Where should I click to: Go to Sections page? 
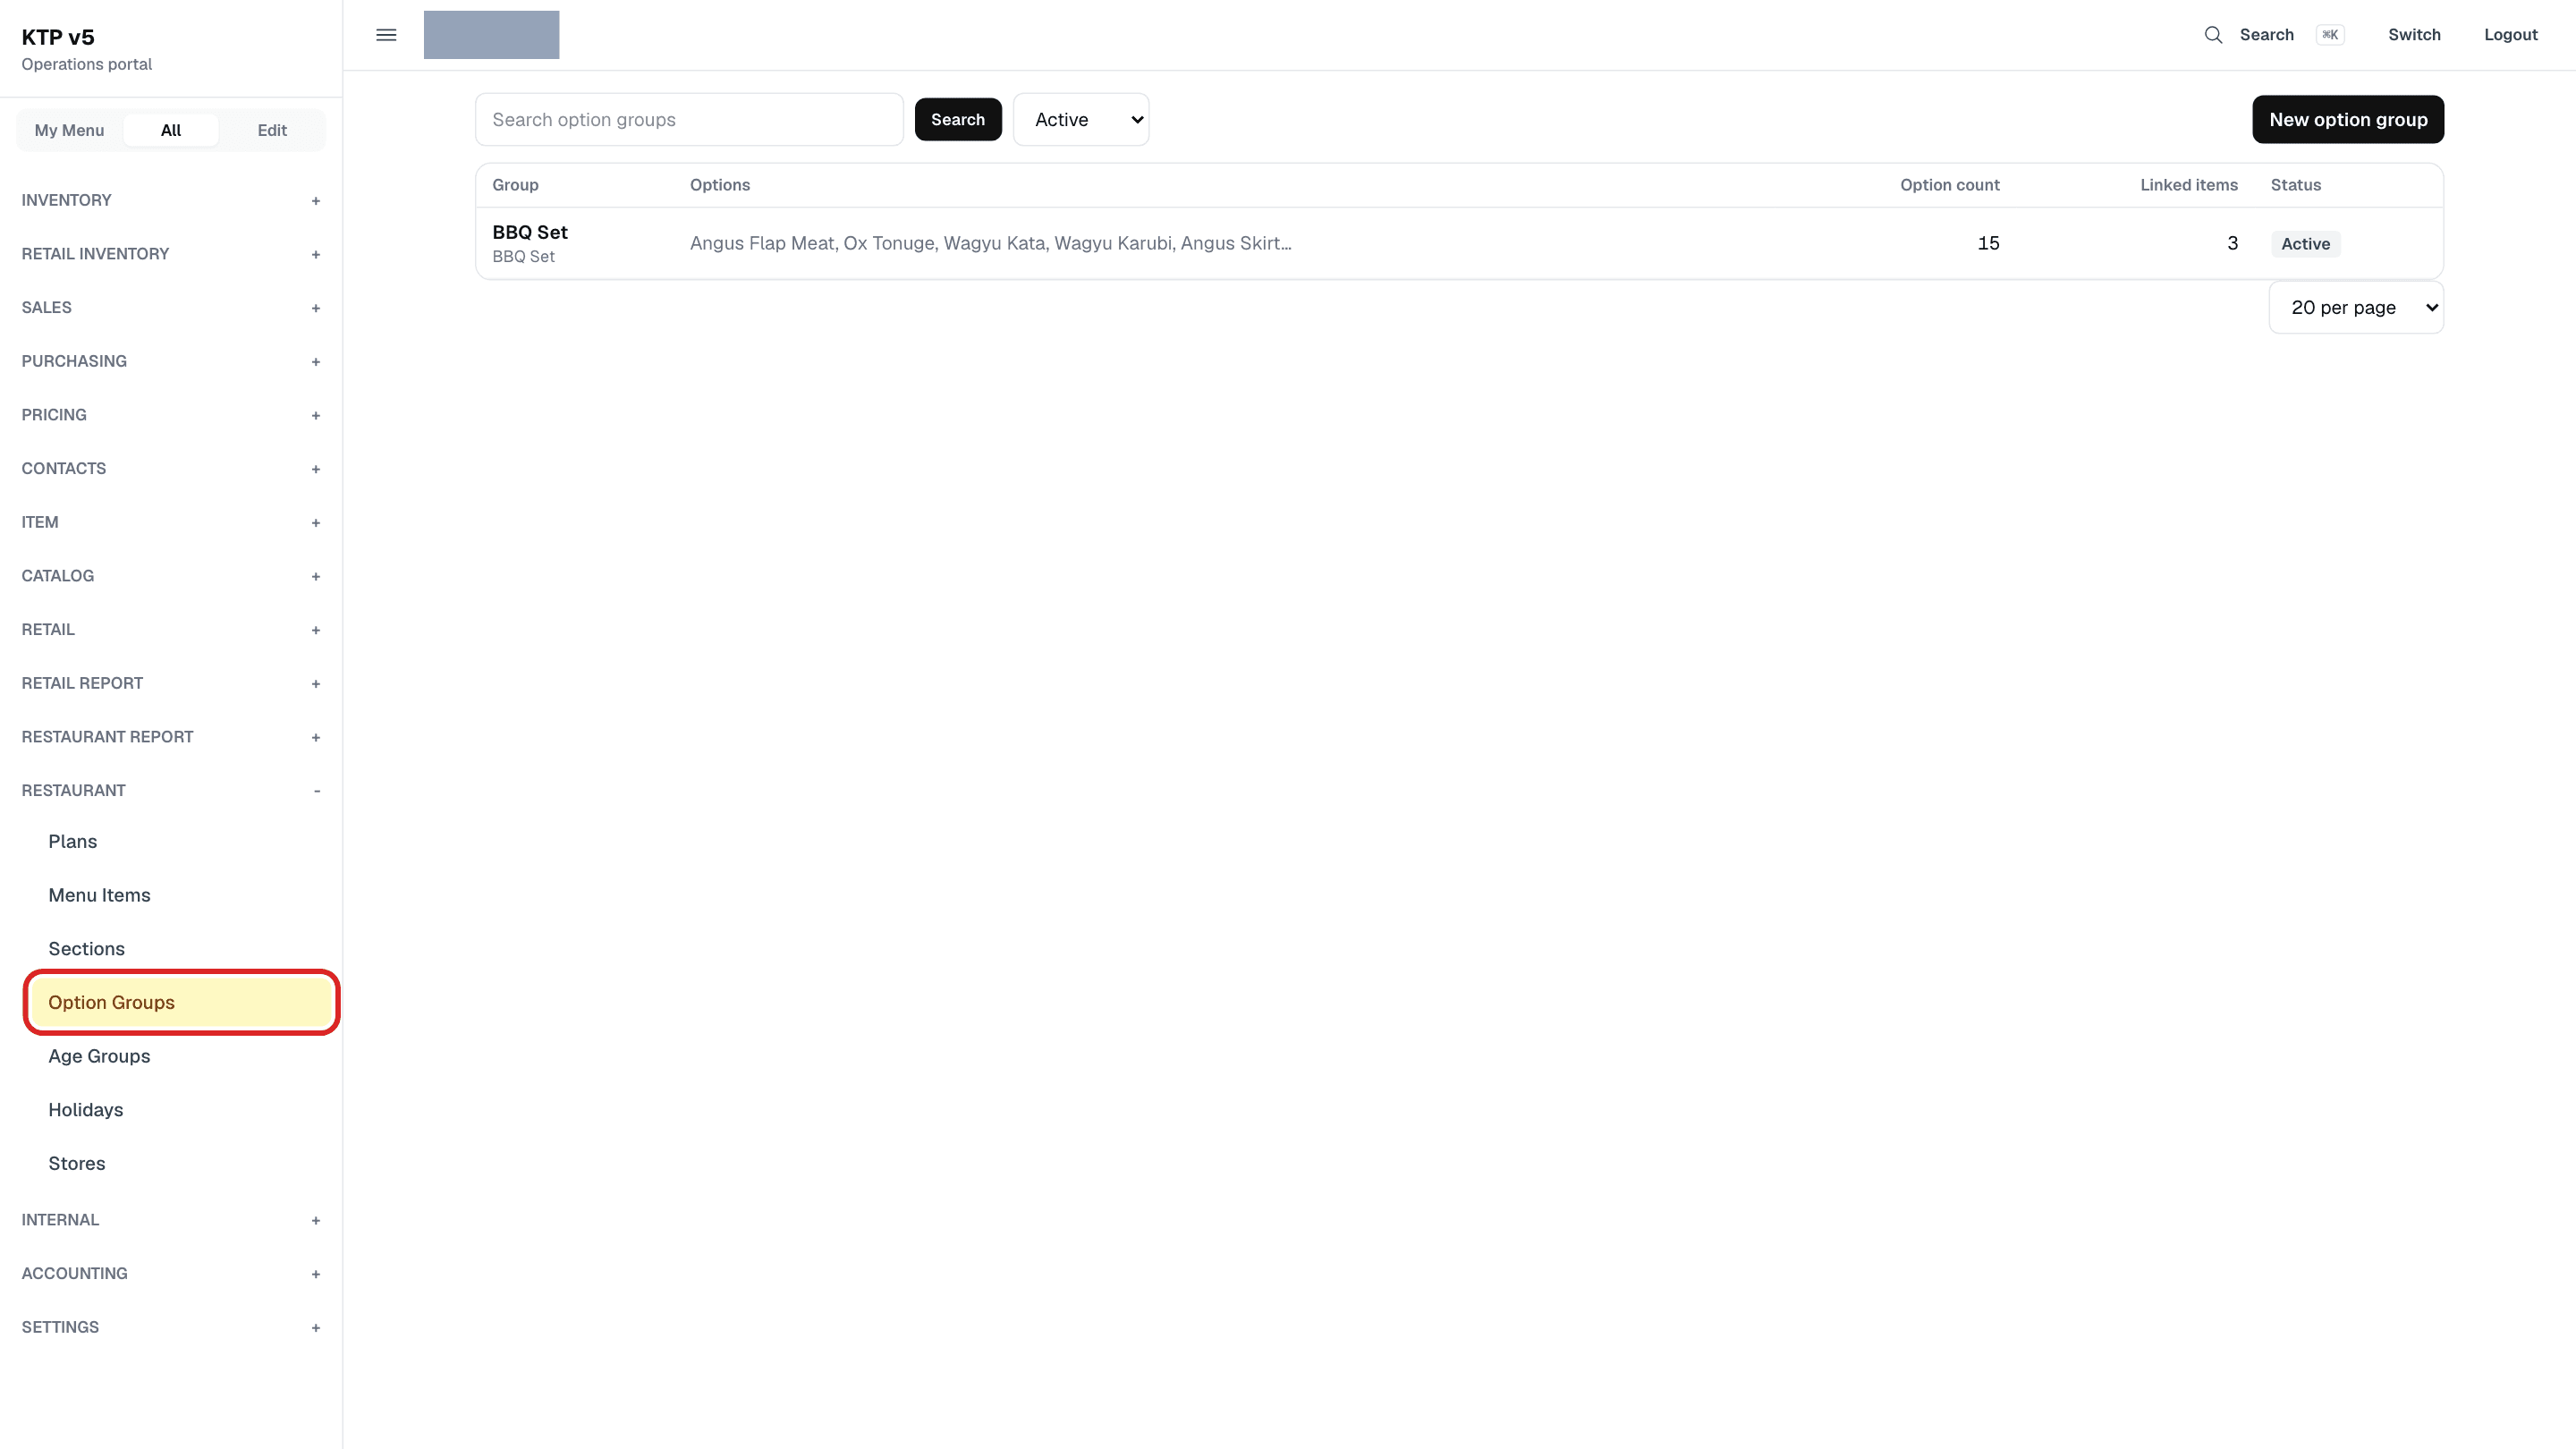181,949
